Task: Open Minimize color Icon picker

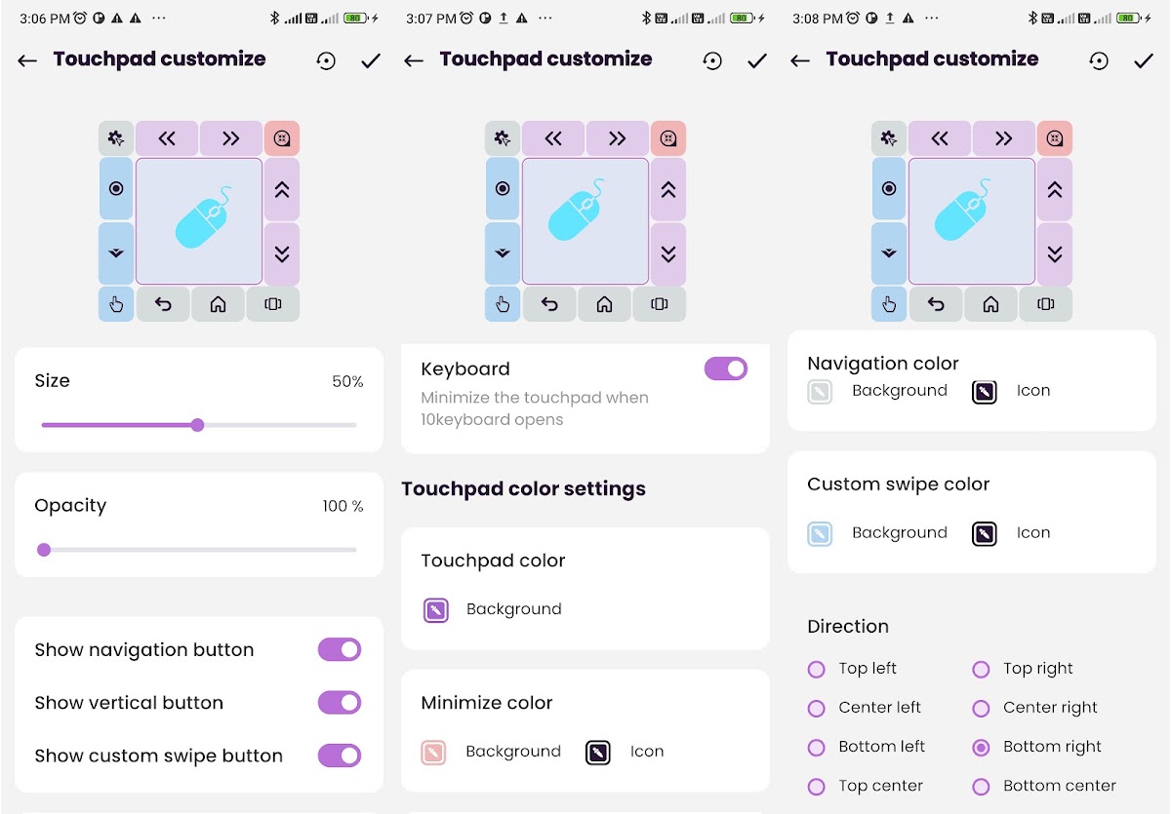Action: (x=598, y=752)
